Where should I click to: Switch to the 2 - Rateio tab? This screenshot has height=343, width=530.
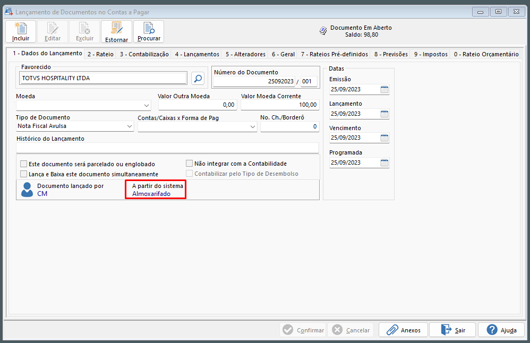click(100, 54)
